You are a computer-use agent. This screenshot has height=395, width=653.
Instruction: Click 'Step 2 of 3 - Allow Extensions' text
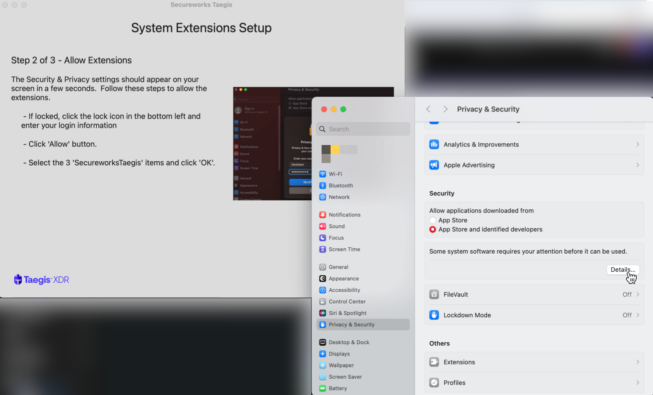tap(71, 60)
